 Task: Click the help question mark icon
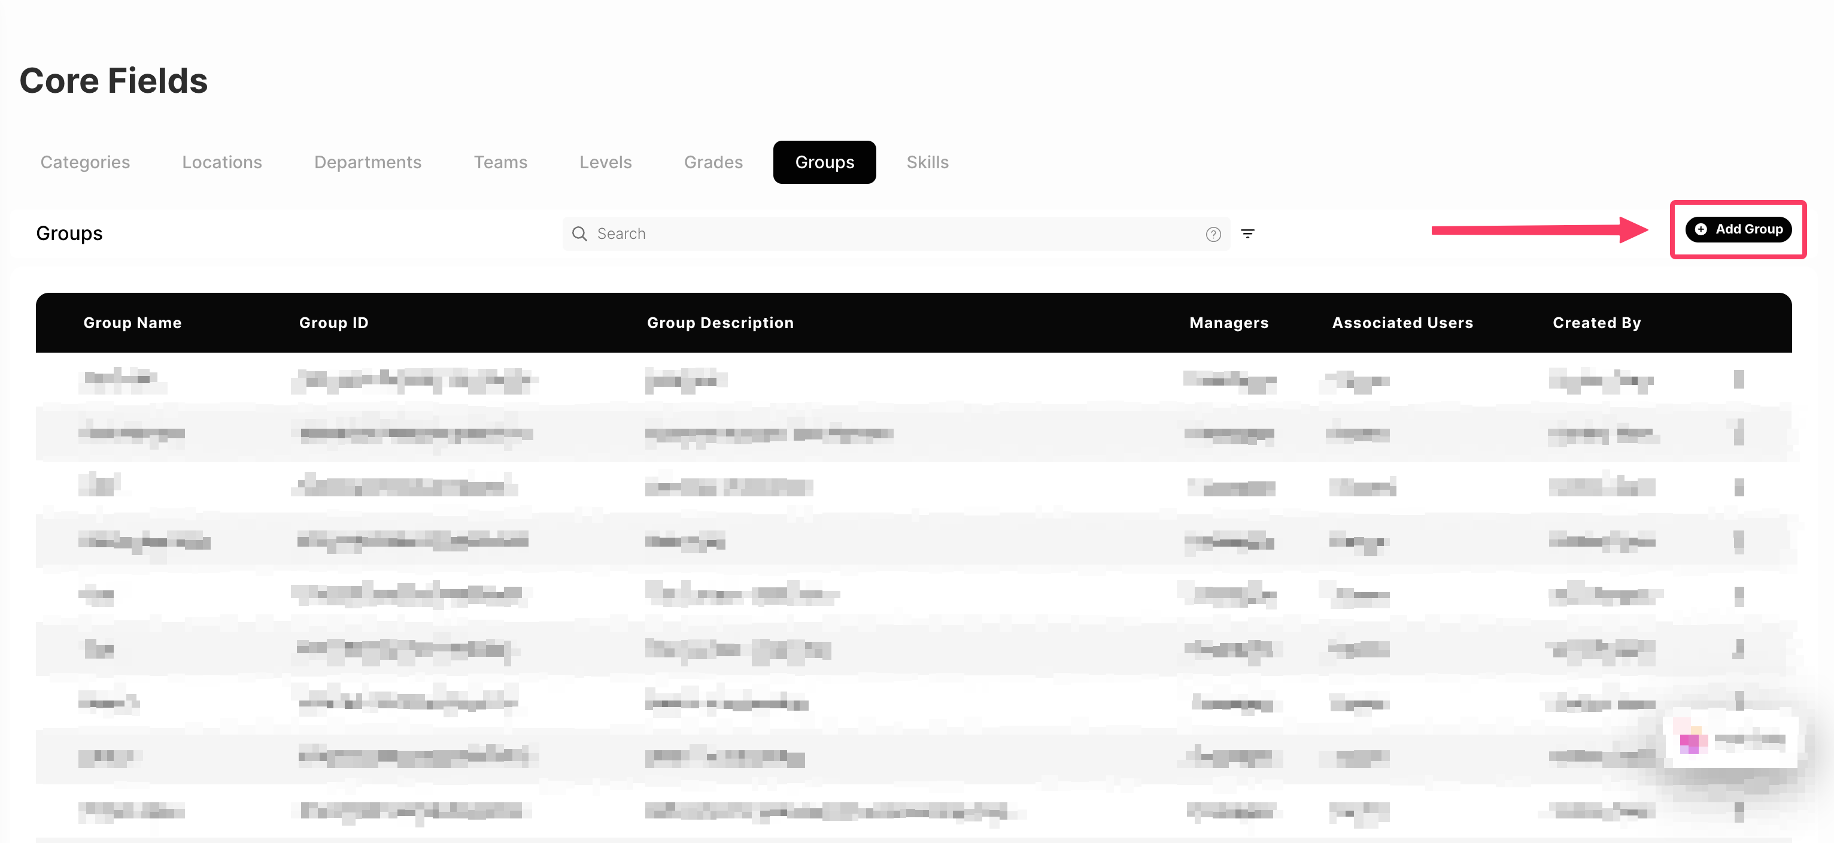pyautogui.click(x=1213, y=234)
